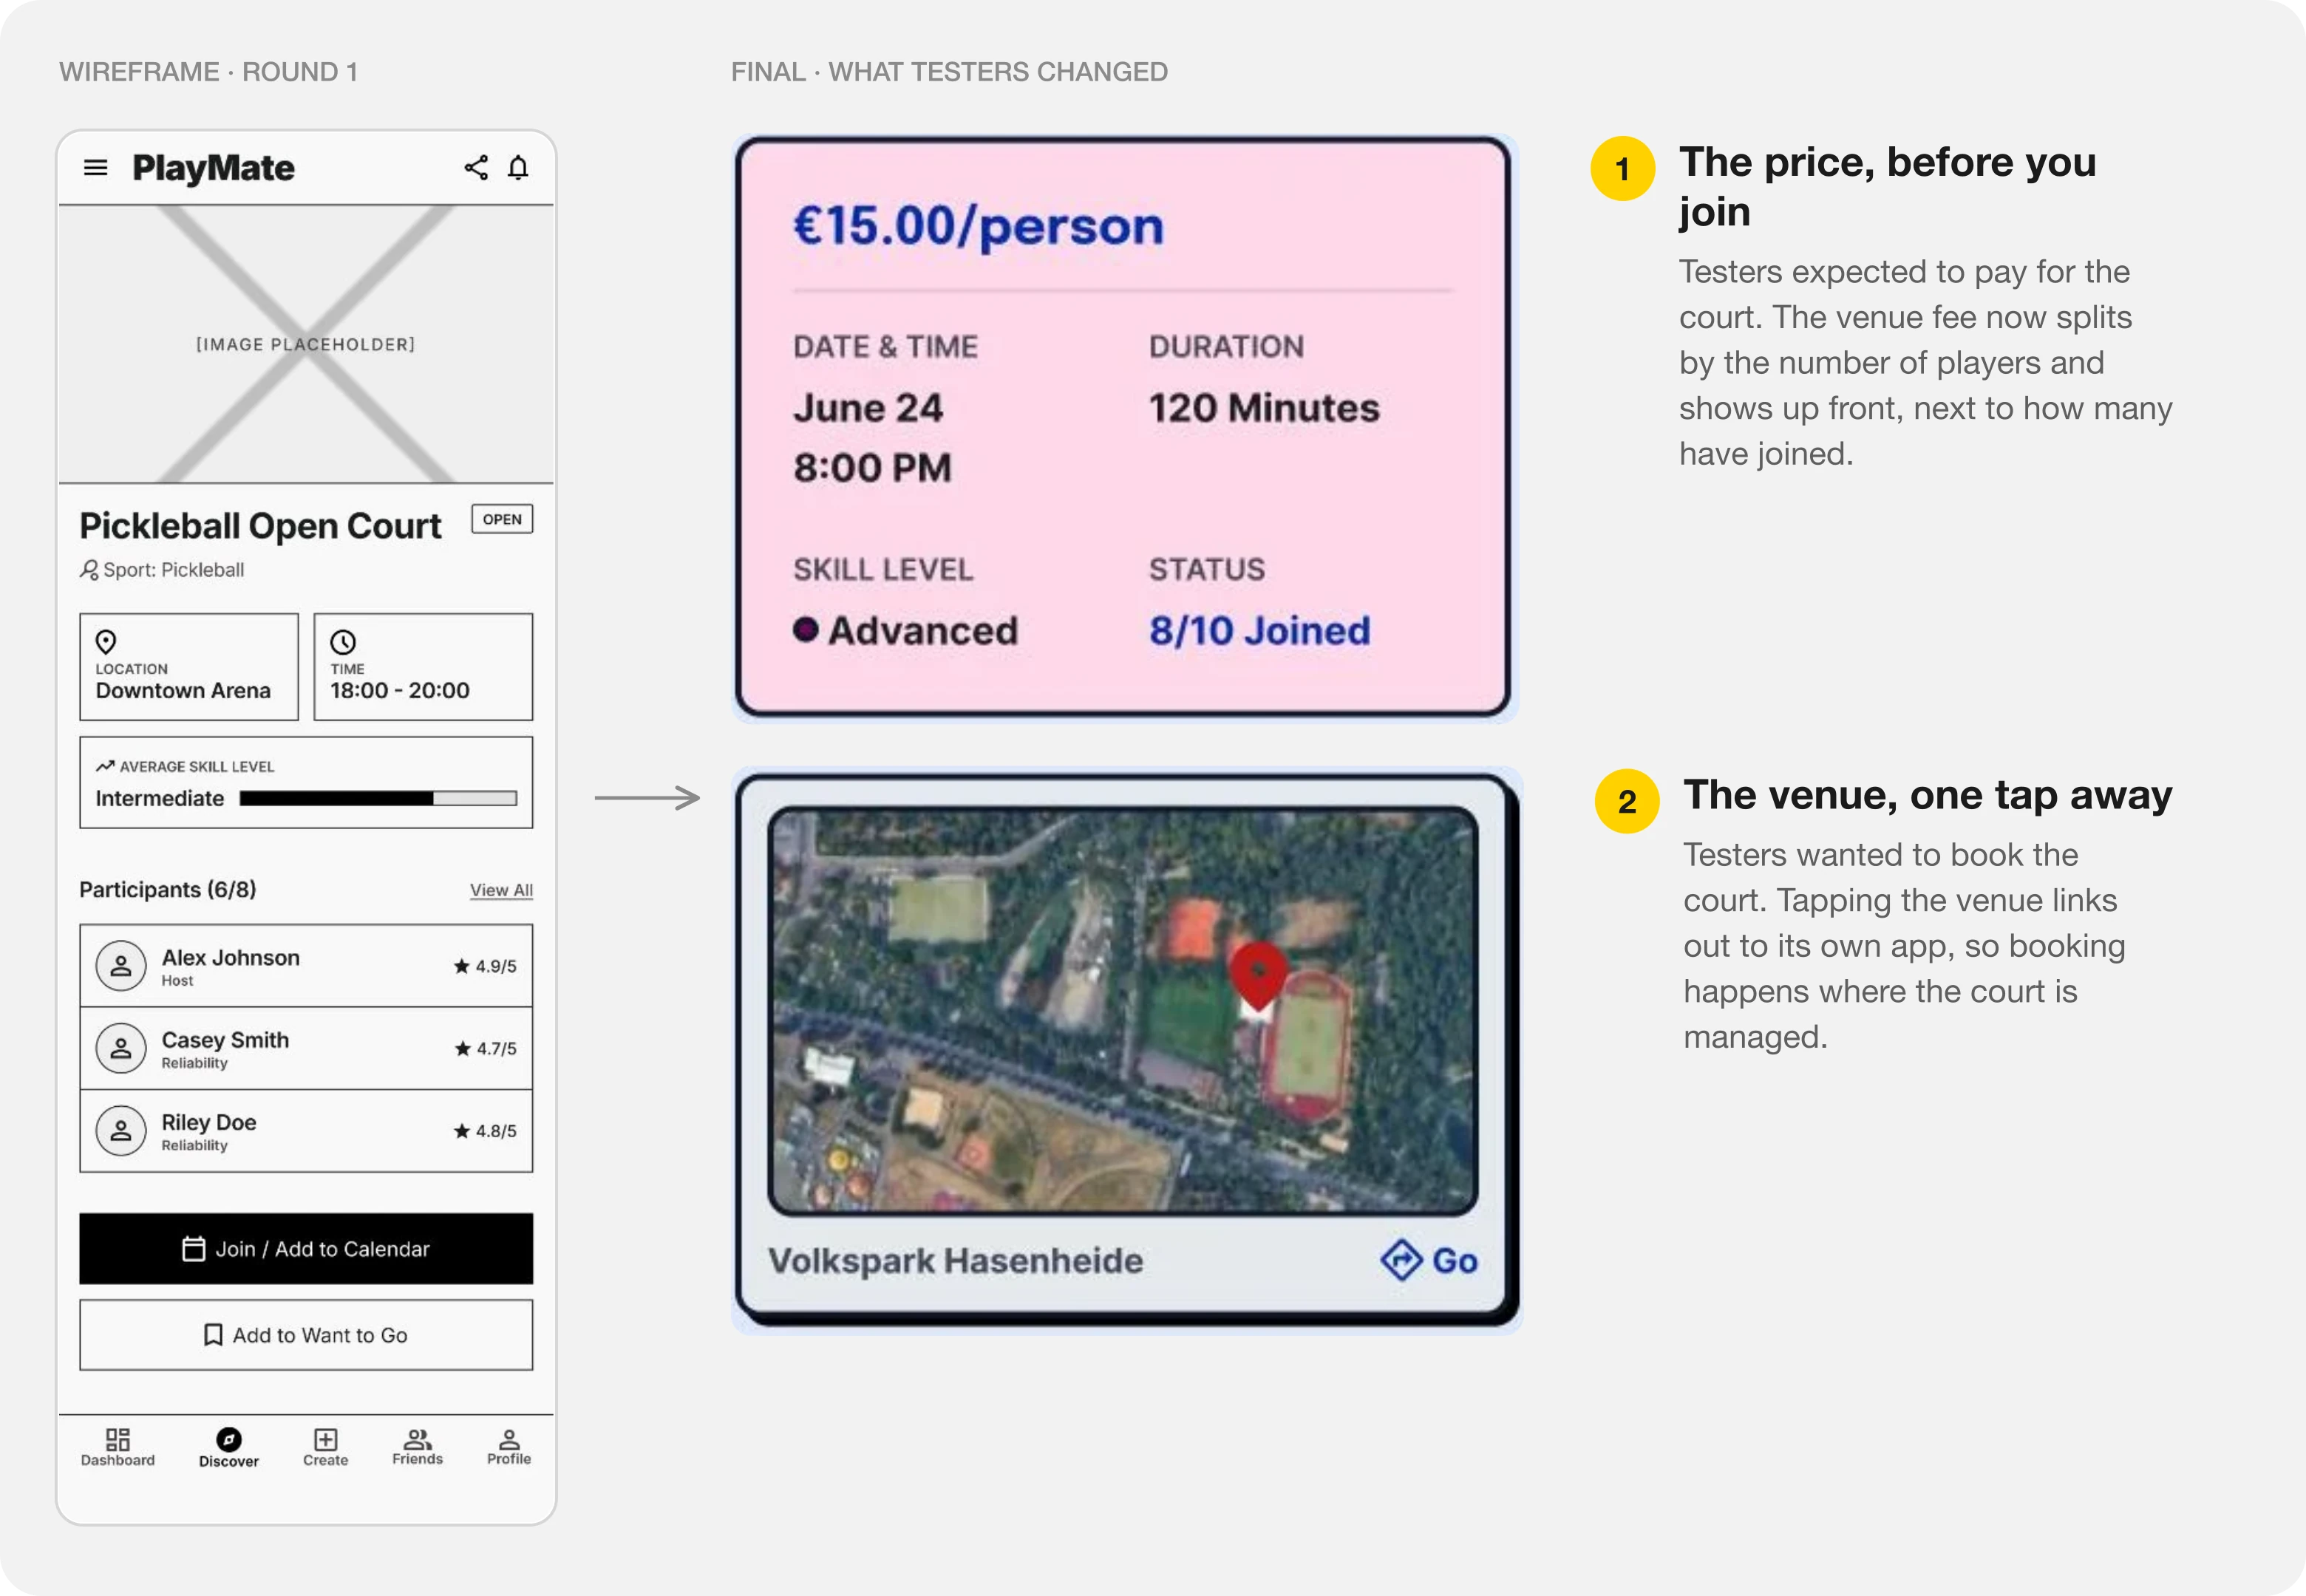Open View All participants link

coord(501,890)
